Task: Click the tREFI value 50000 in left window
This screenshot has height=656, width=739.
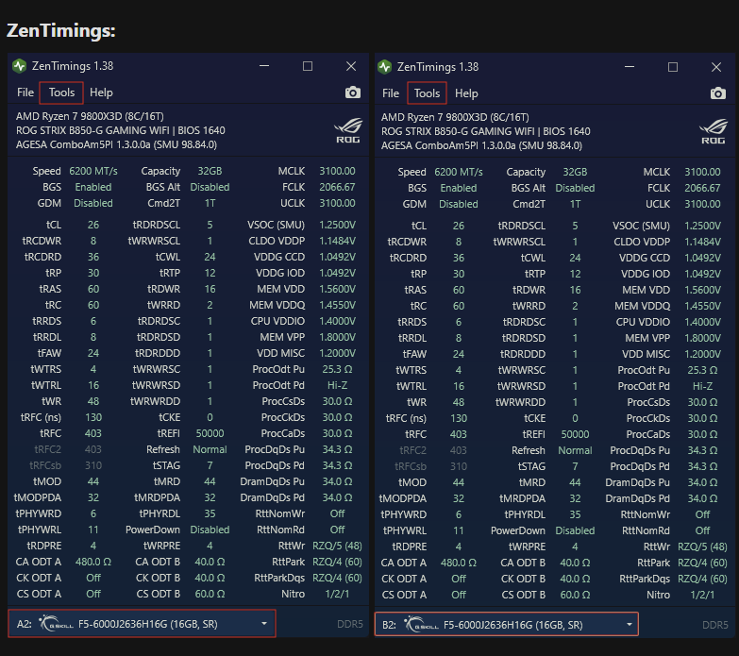Action: click(x=210, y=433)
